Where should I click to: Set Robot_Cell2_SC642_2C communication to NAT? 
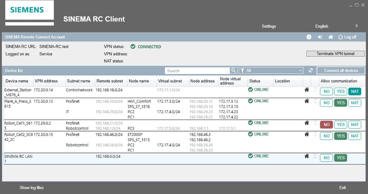coord(355,136)
